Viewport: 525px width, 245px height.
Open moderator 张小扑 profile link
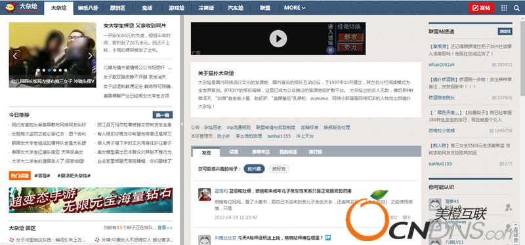point(223,136)
